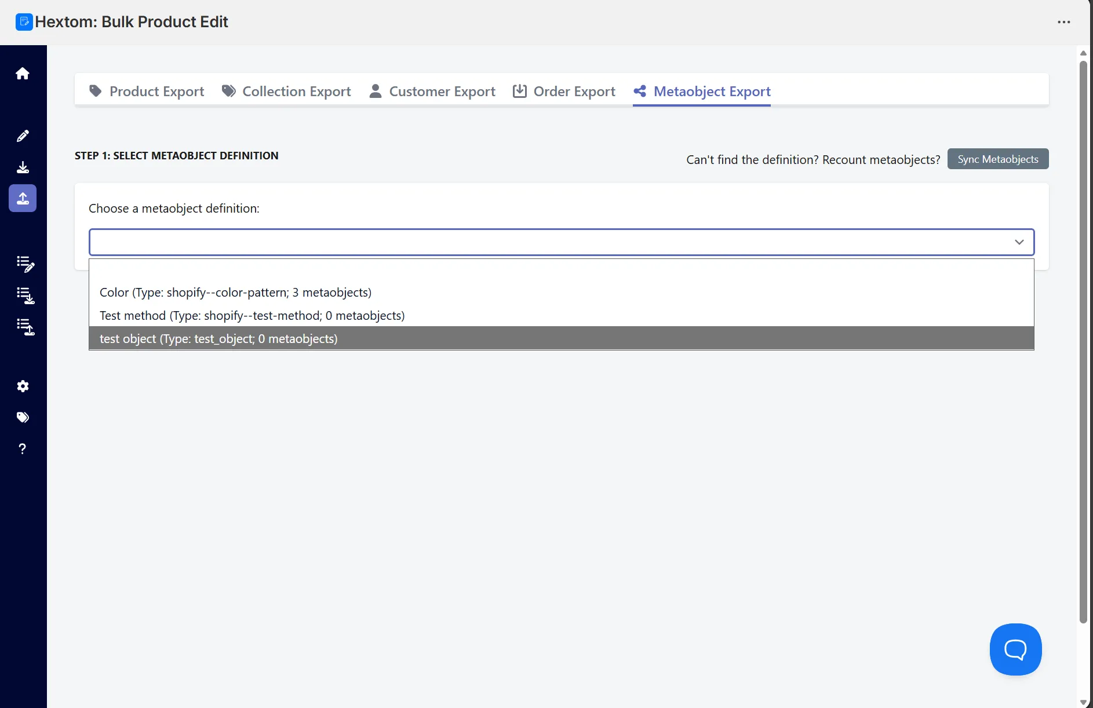Switch to Product Export tab

(x=147, y=92)
